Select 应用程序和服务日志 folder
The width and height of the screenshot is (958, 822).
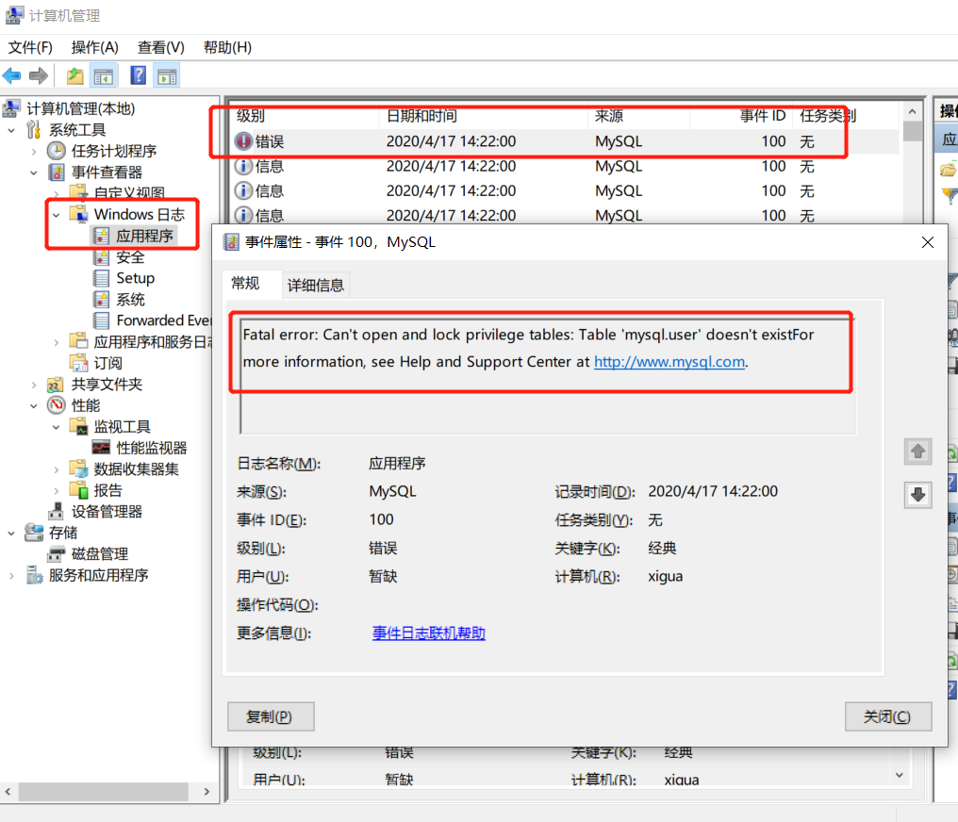(x=152, y=342)
